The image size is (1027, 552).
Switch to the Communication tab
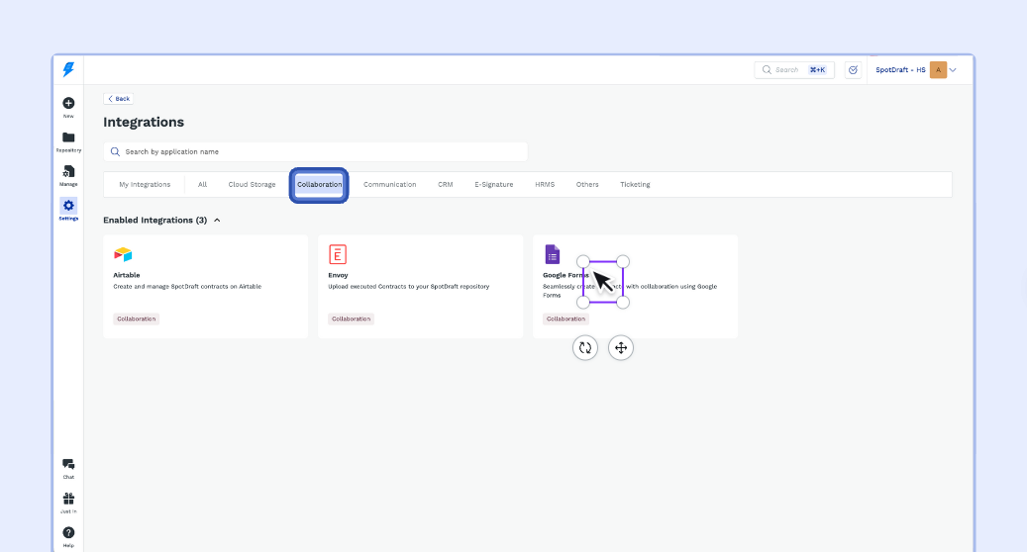click(390, 184)
